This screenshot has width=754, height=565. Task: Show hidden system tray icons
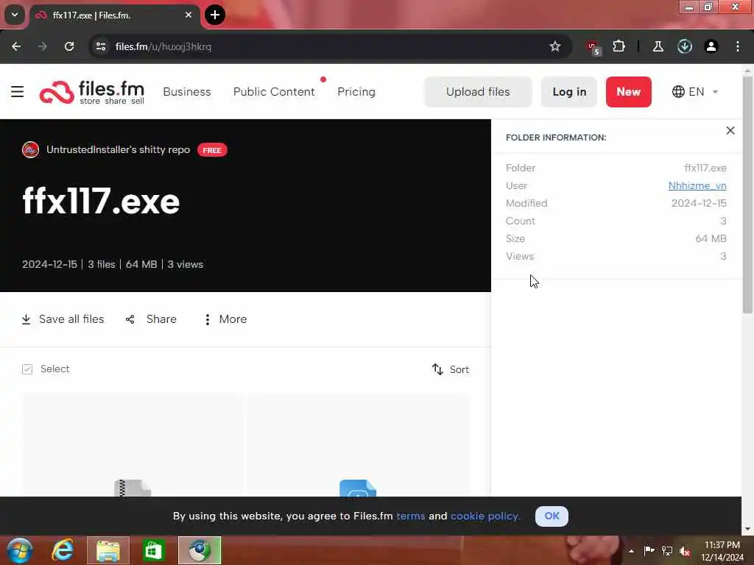[x=631, y=550]
